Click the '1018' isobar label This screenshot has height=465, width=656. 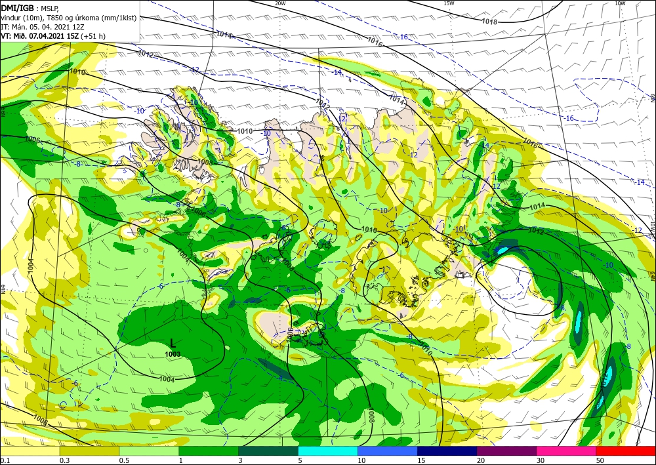pos(490,22)
